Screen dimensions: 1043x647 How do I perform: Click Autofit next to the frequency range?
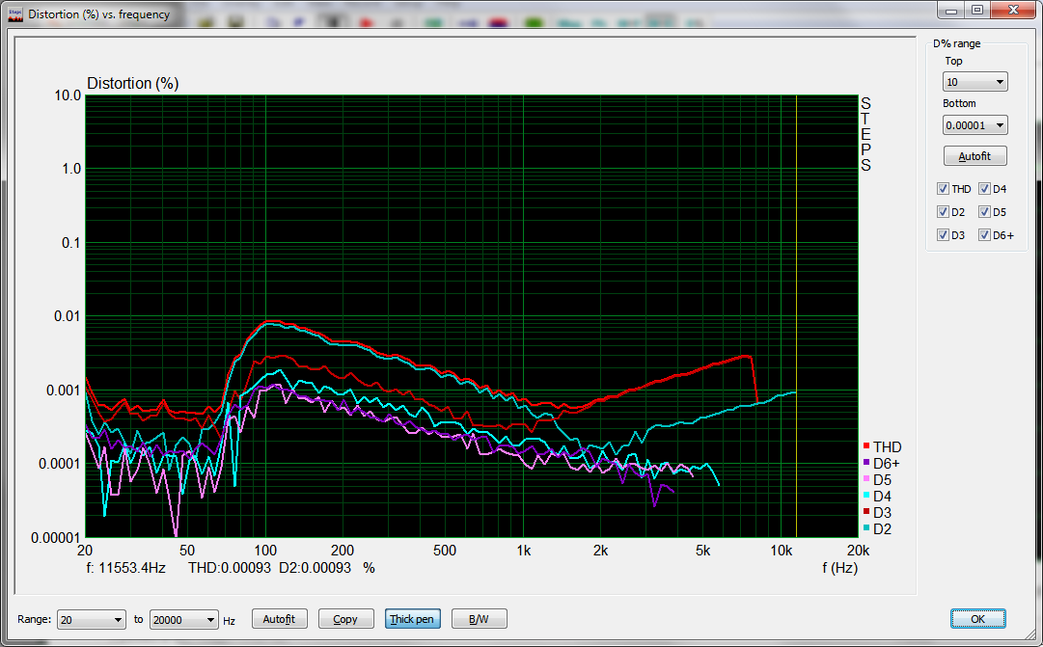coord(279,619)
